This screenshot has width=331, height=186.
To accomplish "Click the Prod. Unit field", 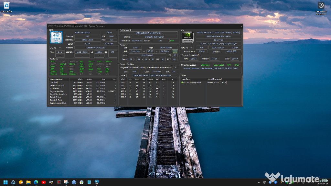I will [109, 44].
